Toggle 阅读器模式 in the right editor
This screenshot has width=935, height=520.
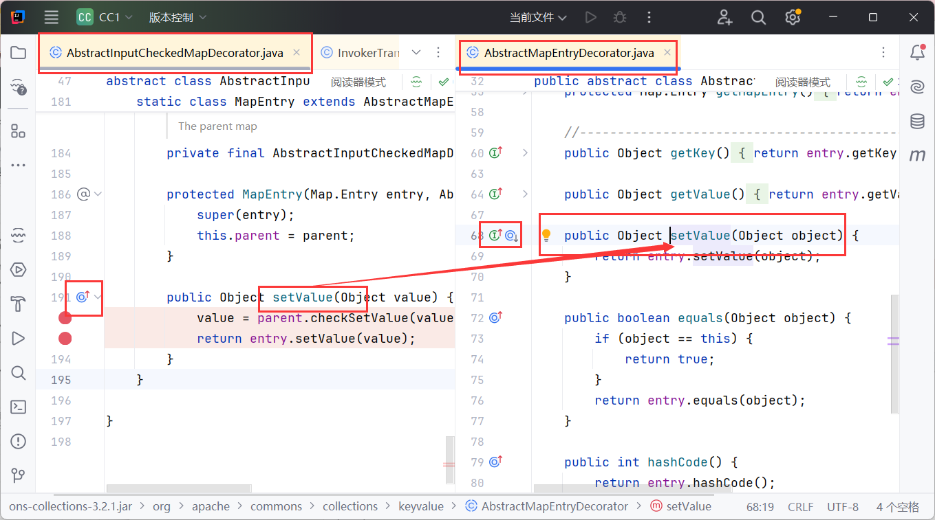coord(802,82)
